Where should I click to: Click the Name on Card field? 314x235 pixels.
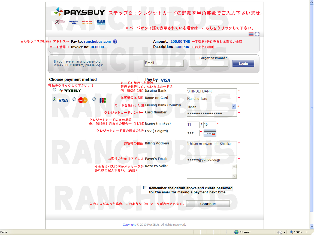coord(212,99)
